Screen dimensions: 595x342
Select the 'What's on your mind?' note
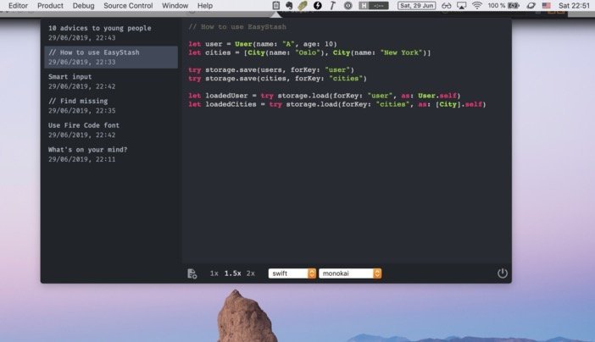click(111, 154)
